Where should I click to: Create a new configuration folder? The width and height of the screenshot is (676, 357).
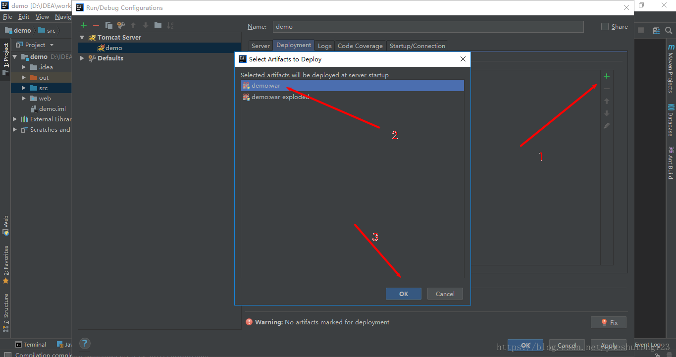[x=158, y=25]
